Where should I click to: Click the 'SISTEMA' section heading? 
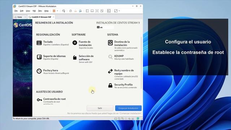[113, 35]
